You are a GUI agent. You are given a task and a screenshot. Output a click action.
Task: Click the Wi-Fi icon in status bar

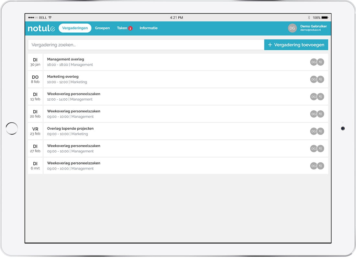click(x=50, y=17)
